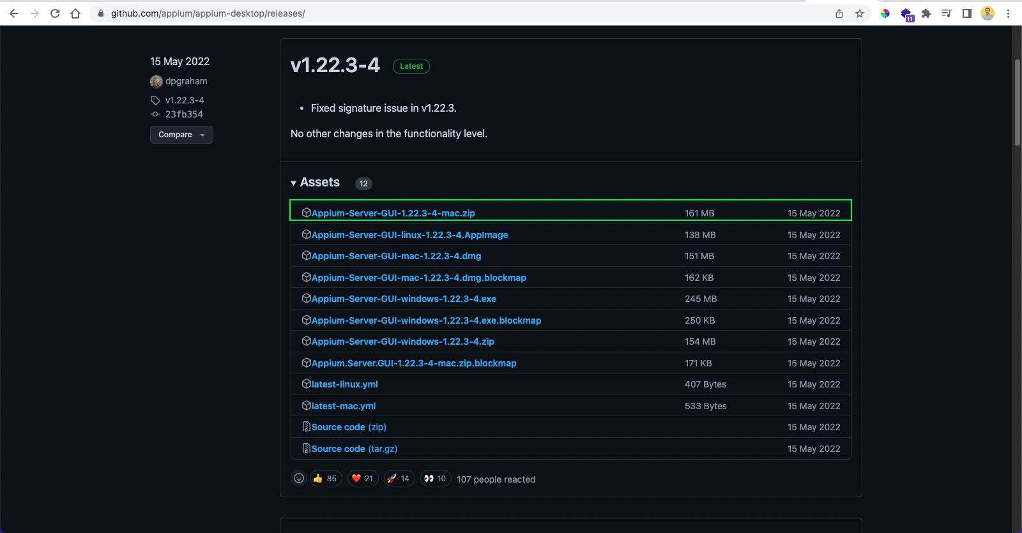Bookmark this page with the star icon
1022x533 pixels.
pyautogui.click(x=860, y=13)
